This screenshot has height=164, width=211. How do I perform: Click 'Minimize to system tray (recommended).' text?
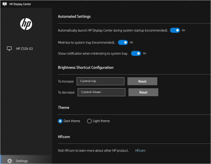coord(87,43)
